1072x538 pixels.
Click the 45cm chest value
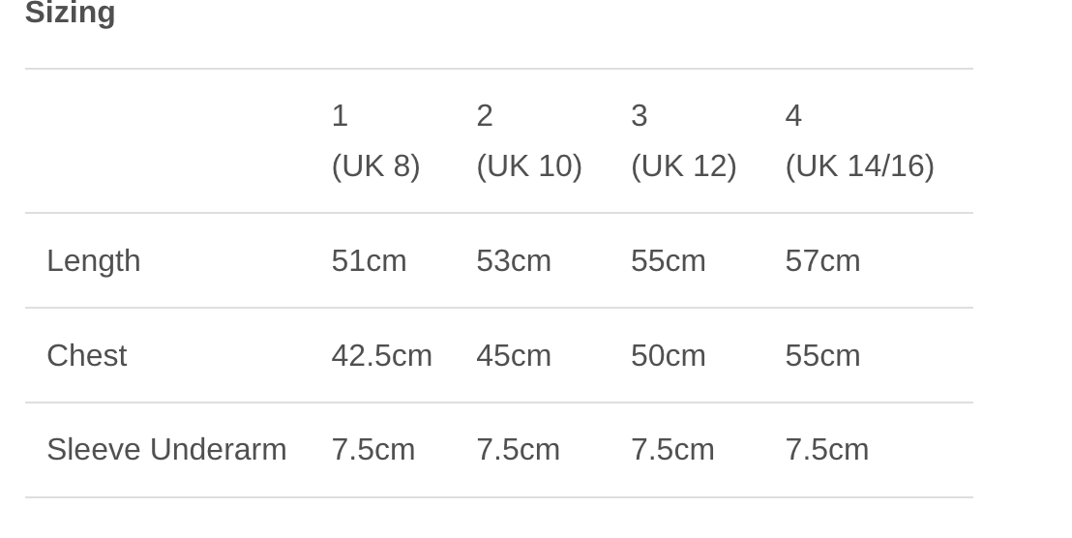(514, 356)
